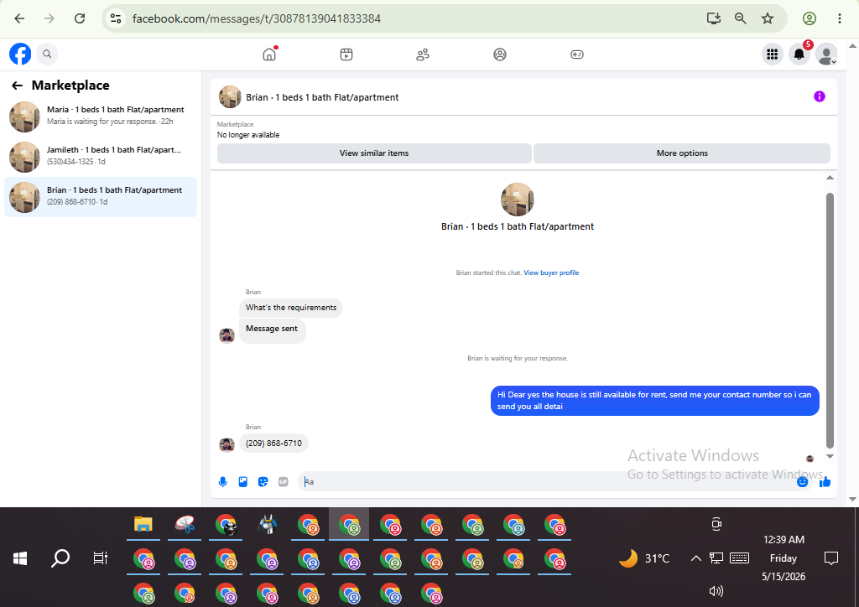This screenshot has height=607, width=859.
Task: Open the Gaming controller icon
Action: click(577, 54)
